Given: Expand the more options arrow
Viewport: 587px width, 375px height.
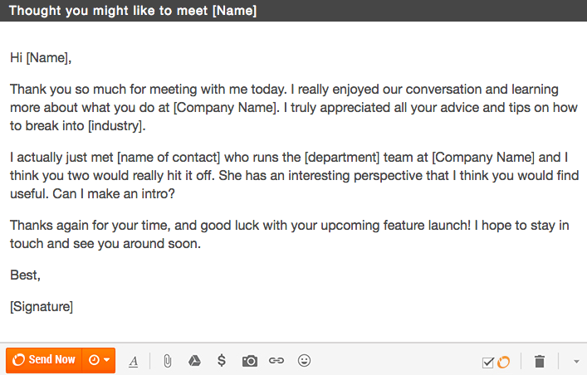Looking at the screenshot, I should click(x=576, y=362).
